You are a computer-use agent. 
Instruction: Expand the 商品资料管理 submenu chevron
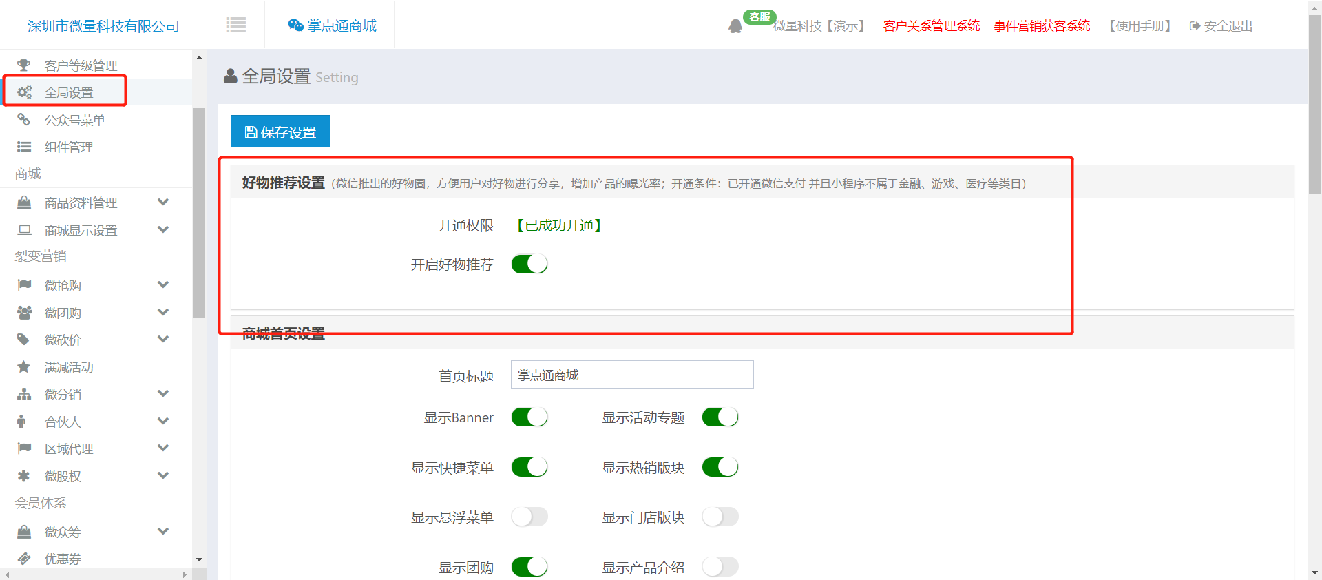point(163,202)
